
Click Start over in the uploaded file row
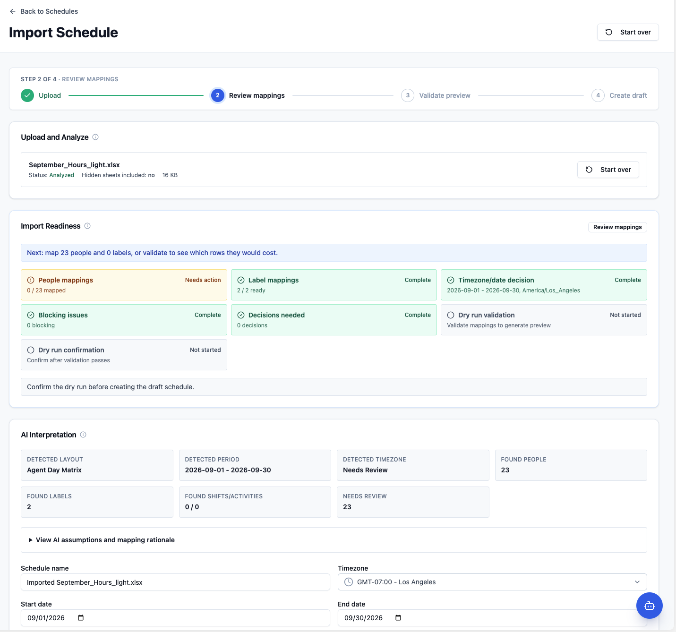coord(608,170)
